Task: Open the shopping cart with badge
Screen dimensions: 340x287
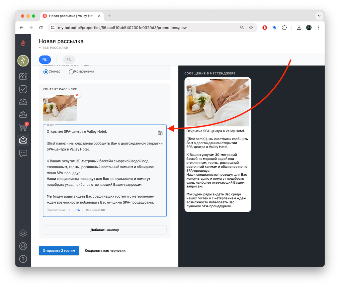Action: coord(23,127)
